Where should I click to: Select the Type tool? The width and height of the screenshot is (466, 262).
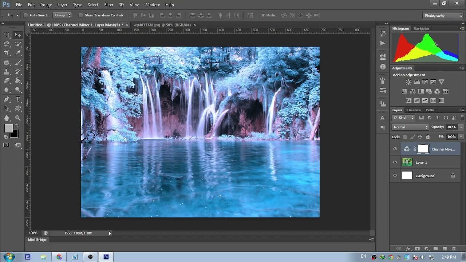[x=17, y=99]
